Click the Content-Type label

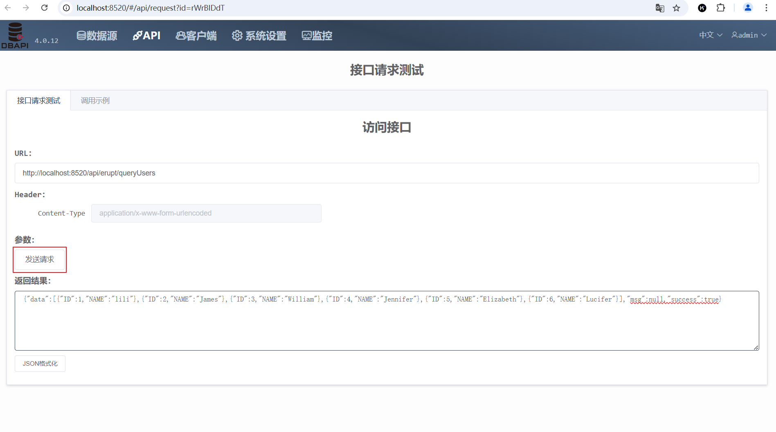61,213
